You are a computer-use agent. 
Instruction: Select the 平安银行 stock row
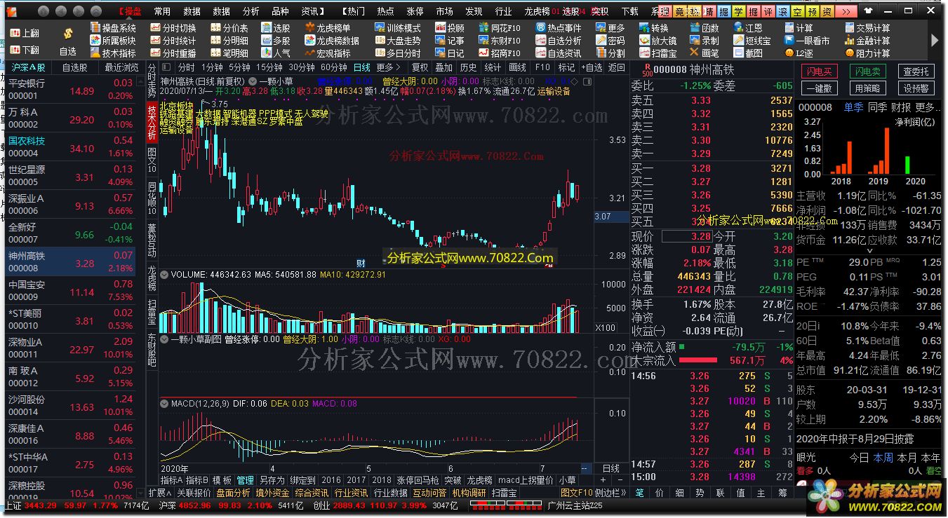70,88
